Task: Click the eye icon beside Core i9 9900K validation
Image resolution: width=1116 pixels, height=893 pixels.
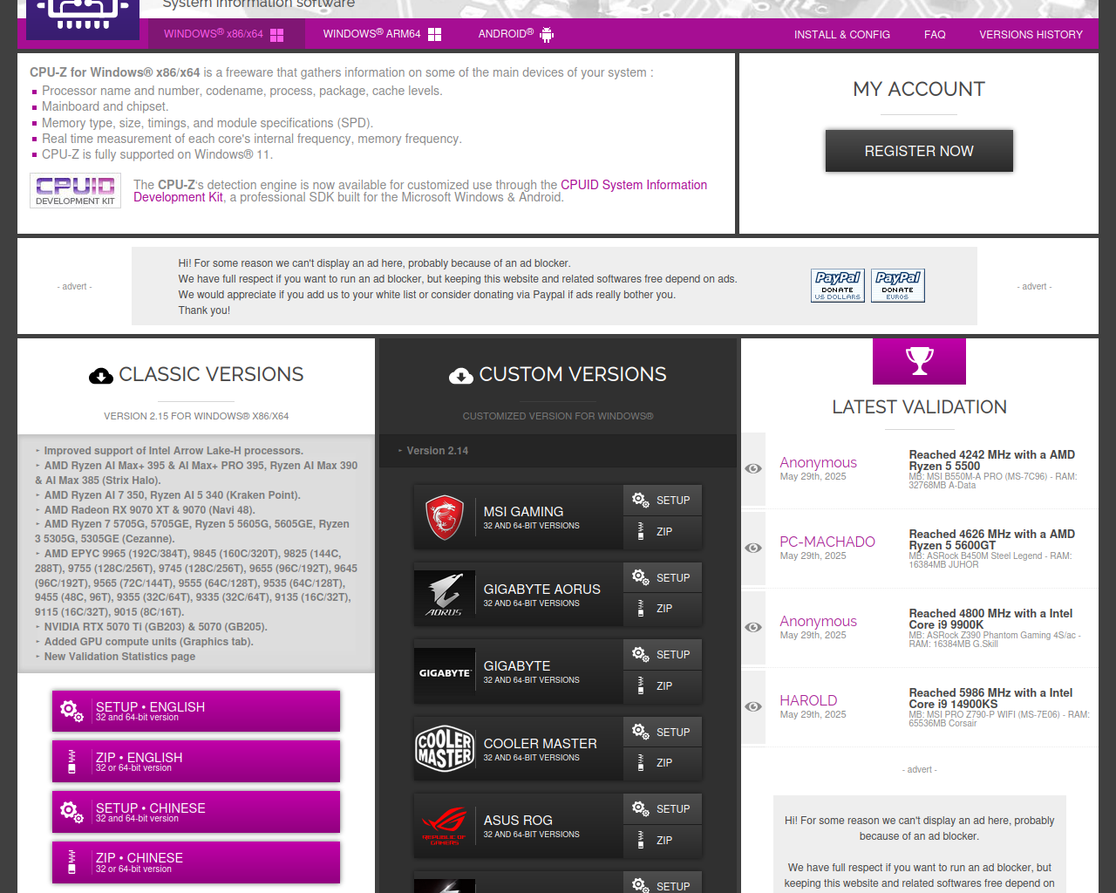Action: coord(753,627)
